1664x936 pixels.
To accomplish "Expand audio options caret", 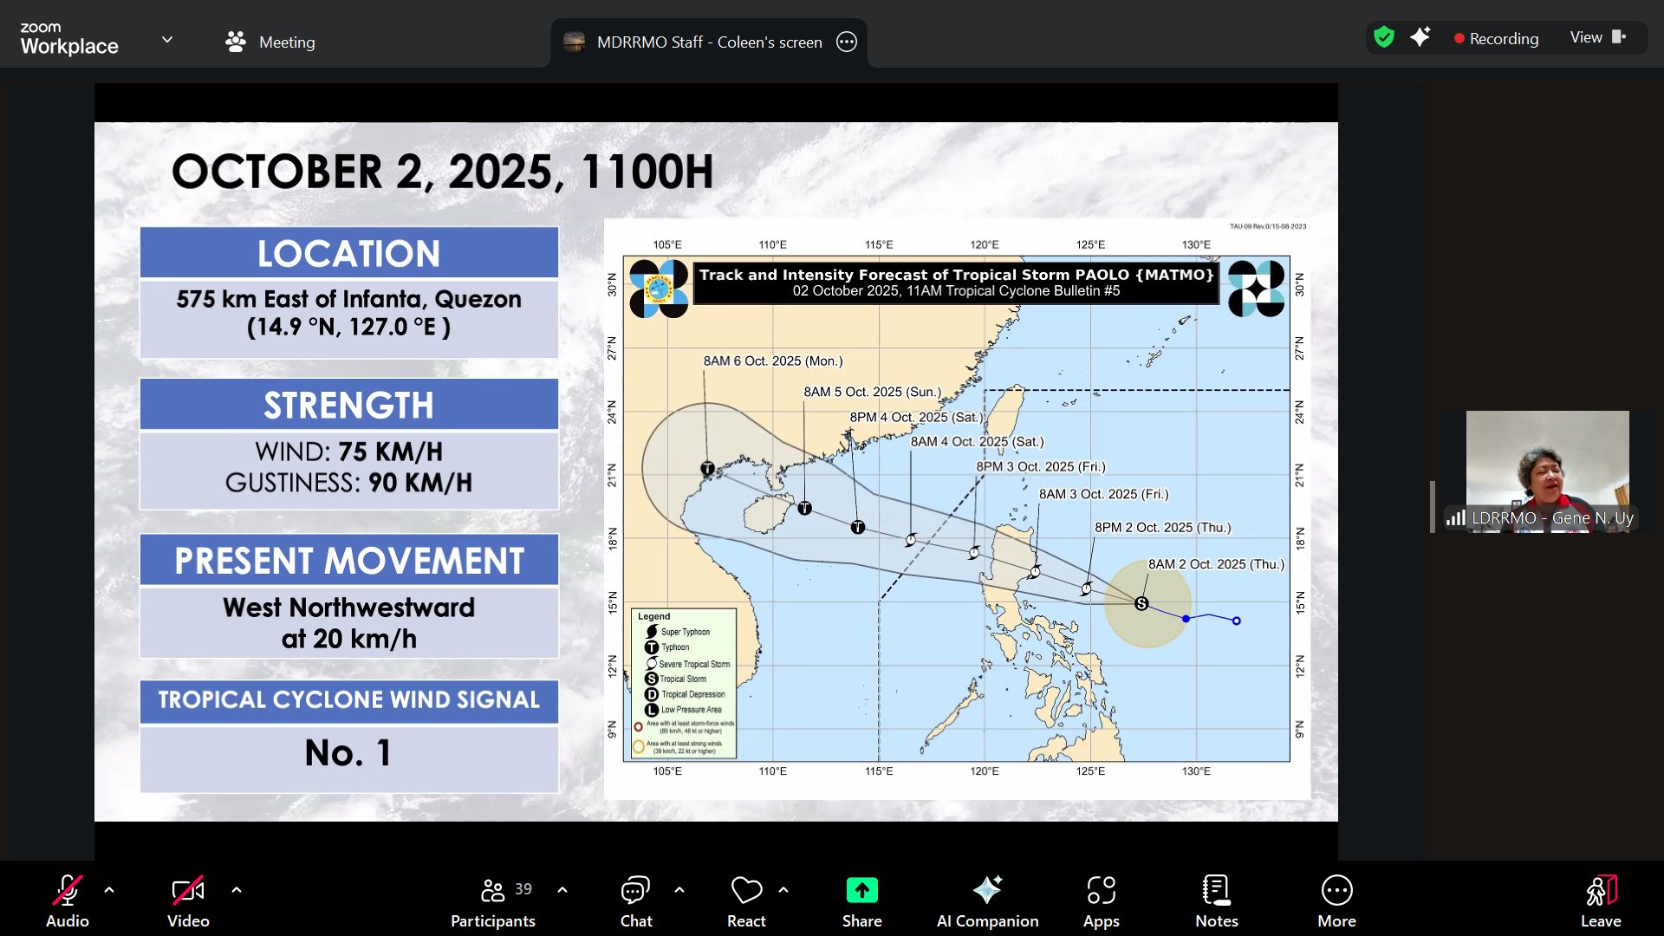I will [109, 890].
